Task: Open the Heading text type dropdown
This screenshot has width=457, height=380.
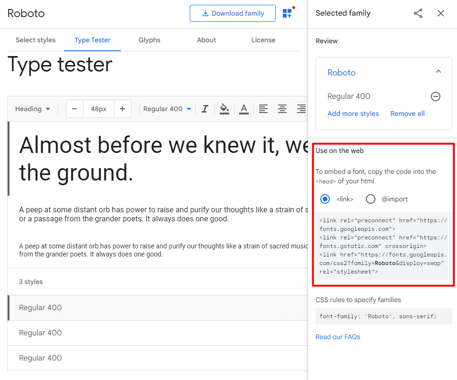Action: pyautogui.click(x=33, y=109)
